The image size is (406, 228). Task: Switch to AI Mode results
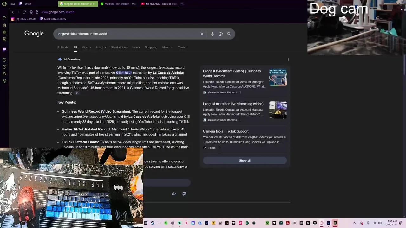[x=63, y=47]
